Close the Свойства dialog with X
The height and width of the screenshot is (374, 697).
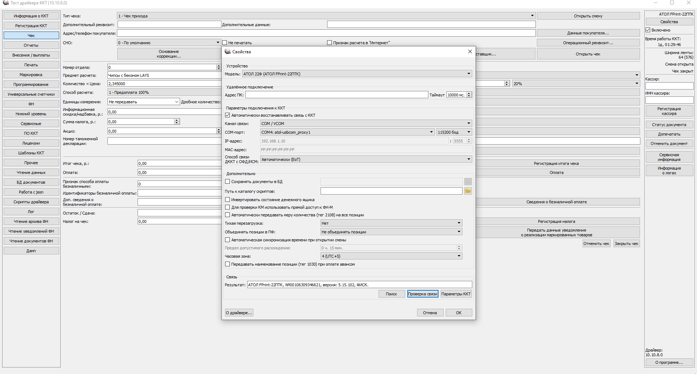[x=470, y=52]
